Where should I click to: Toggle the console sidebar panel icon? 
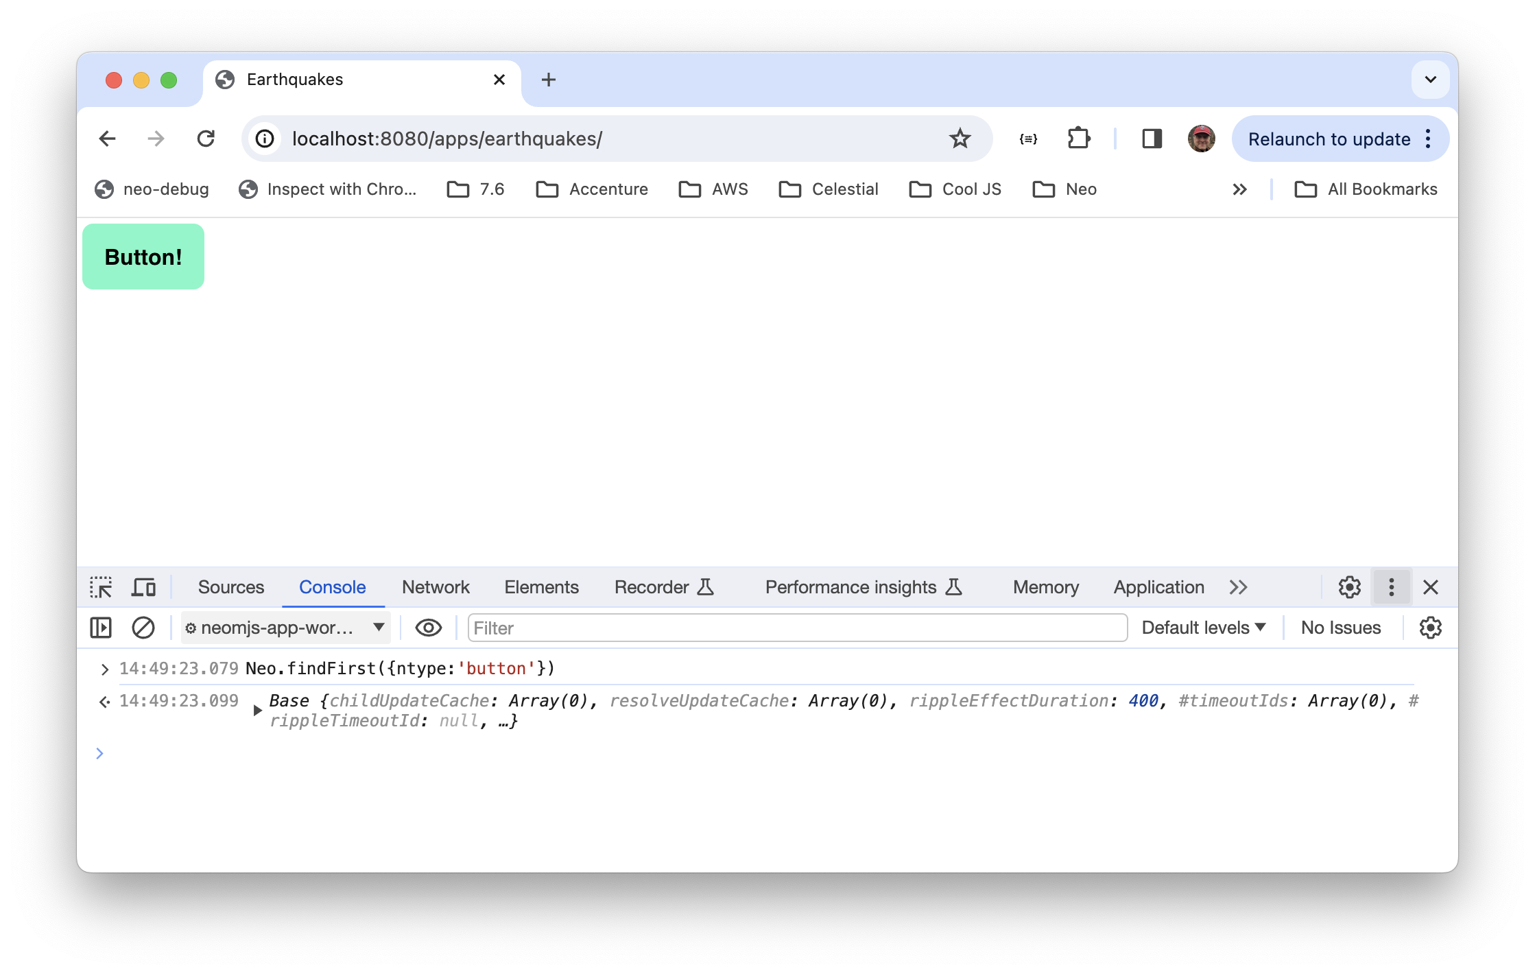click(101, 628)
